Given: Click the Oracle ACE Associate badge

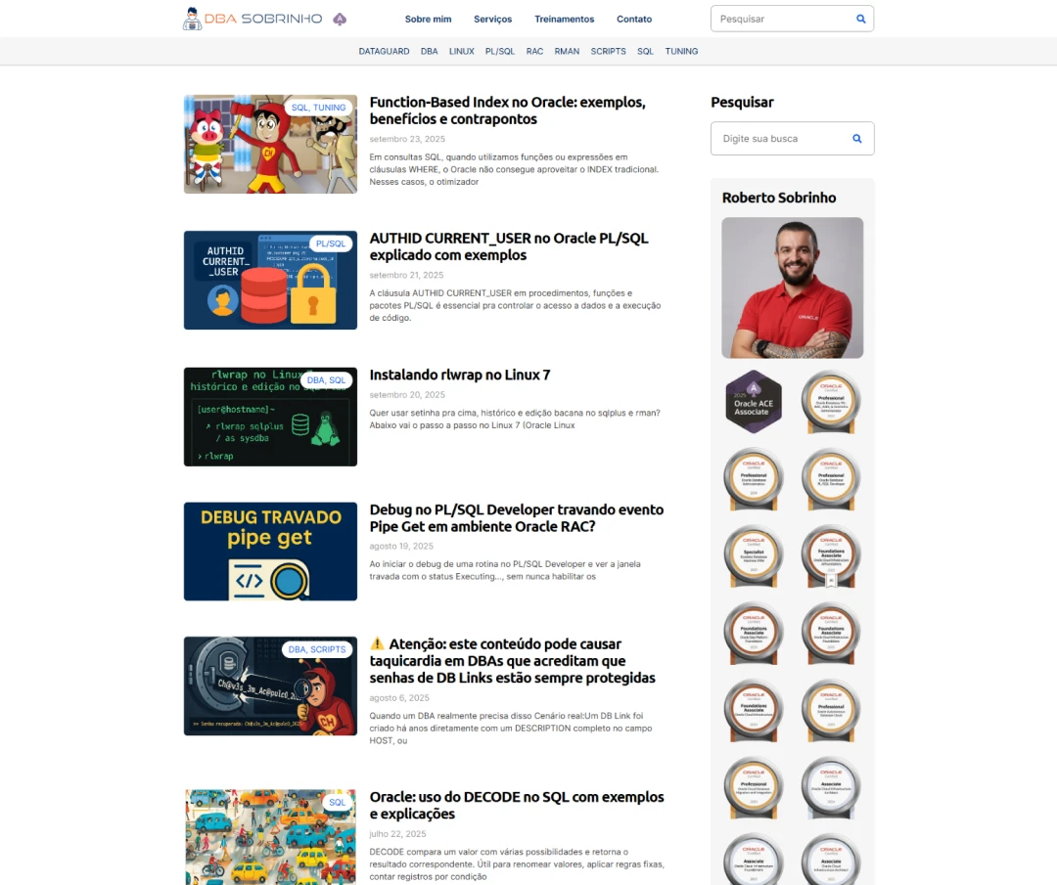Looking at the screenshot, I should (753, 401).
